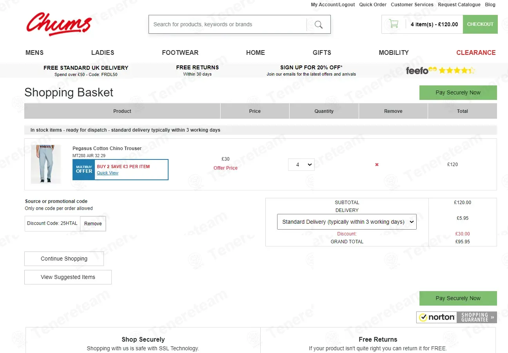Click the Free Standard UK Delivery banner
Viewport: 508px width, 353px height.
tap(86, 71)
